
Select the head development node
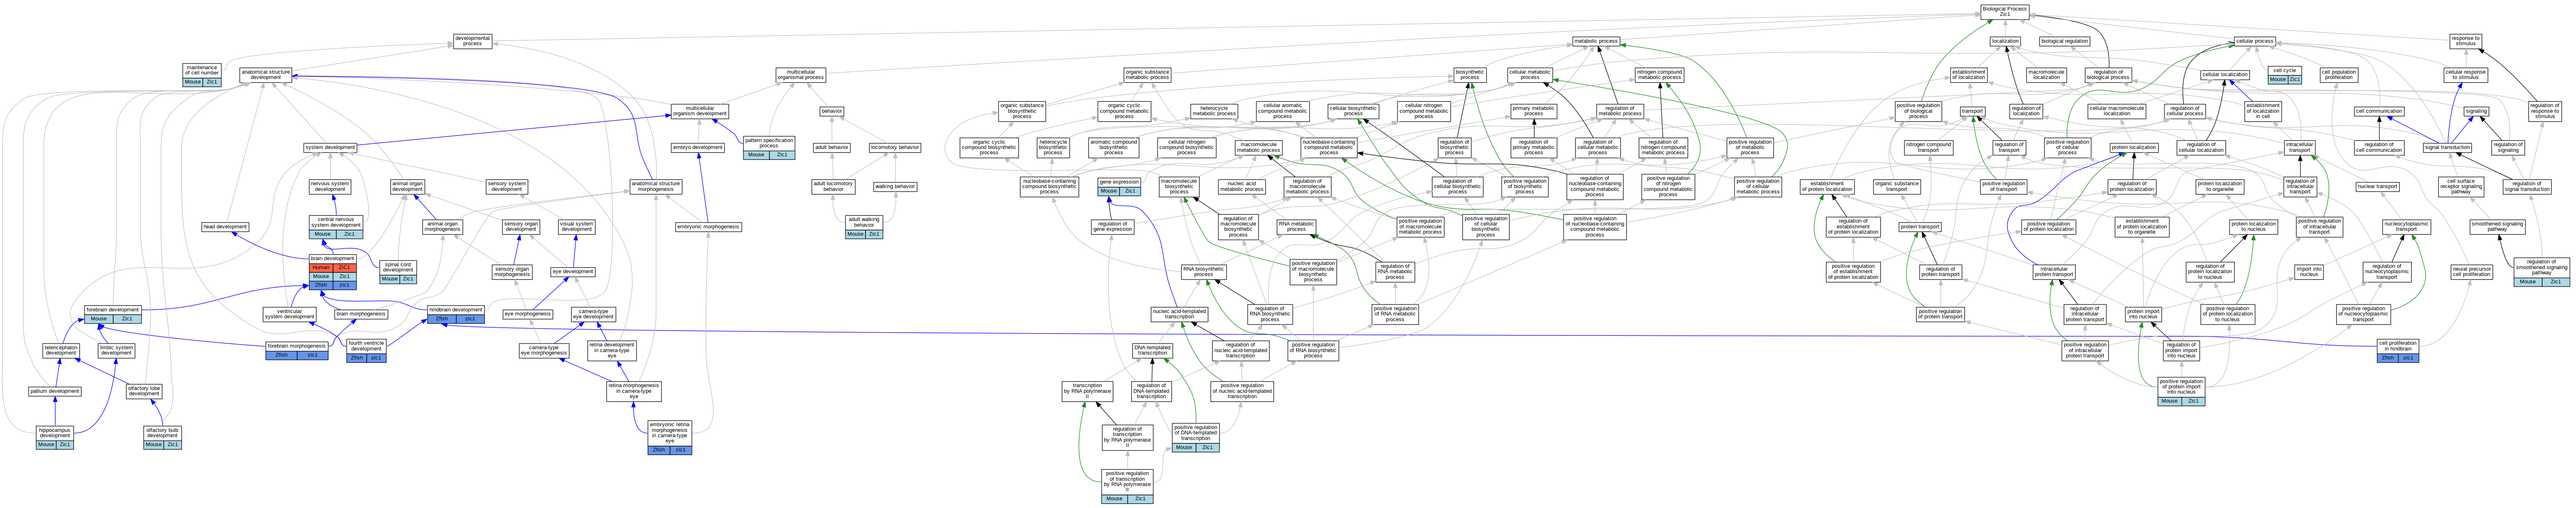pos(225,227)
